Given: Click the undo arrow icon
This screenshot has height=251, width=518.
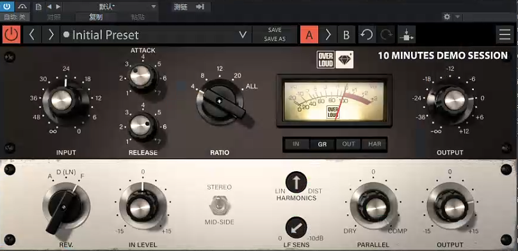Looking at the screenshot, I should click(366, 34).
